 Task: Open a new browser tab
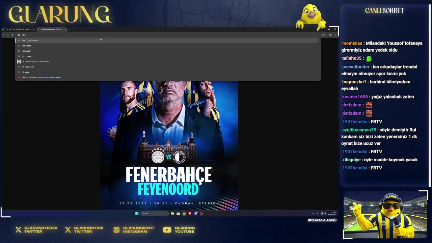[x=70, y=29]
